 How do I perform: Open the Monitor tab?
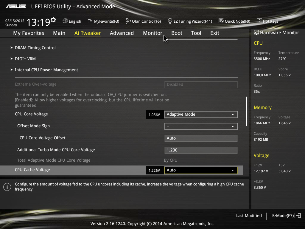pos(152,33)
